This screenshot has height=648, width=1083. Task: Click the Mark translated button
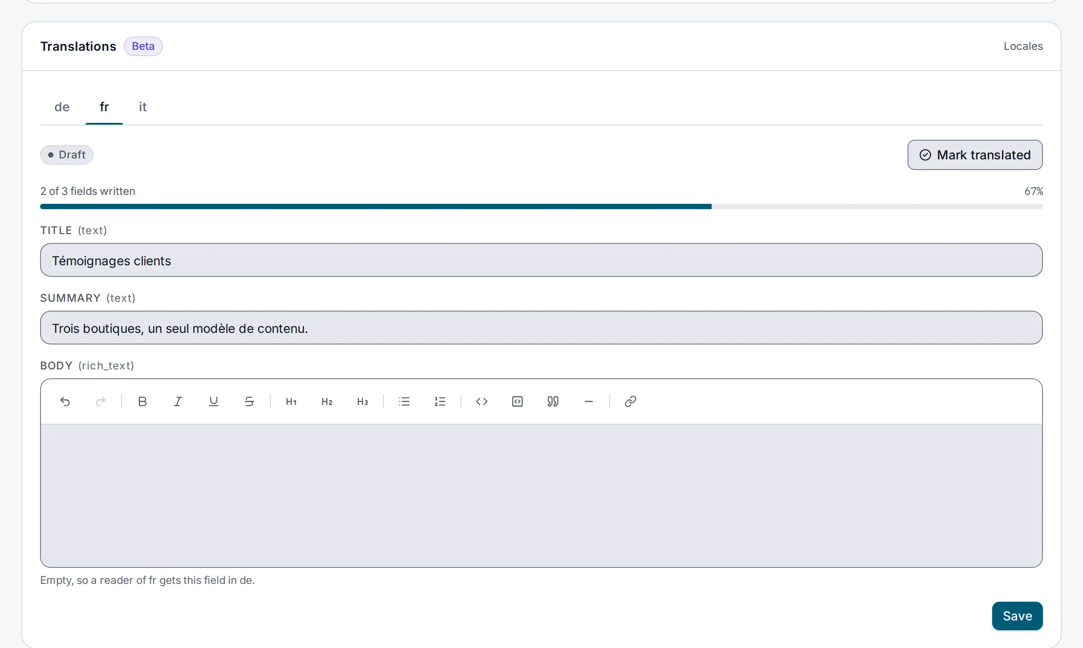975,155
